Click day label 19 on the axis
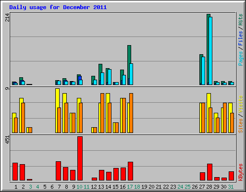Image resolution: width=246 pixels, height=192 pixels. [x=144, y=187]
